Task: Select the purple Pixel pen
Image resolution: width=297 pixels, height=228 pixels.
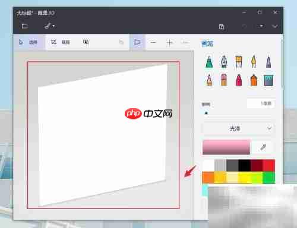Action: point(268,62)
